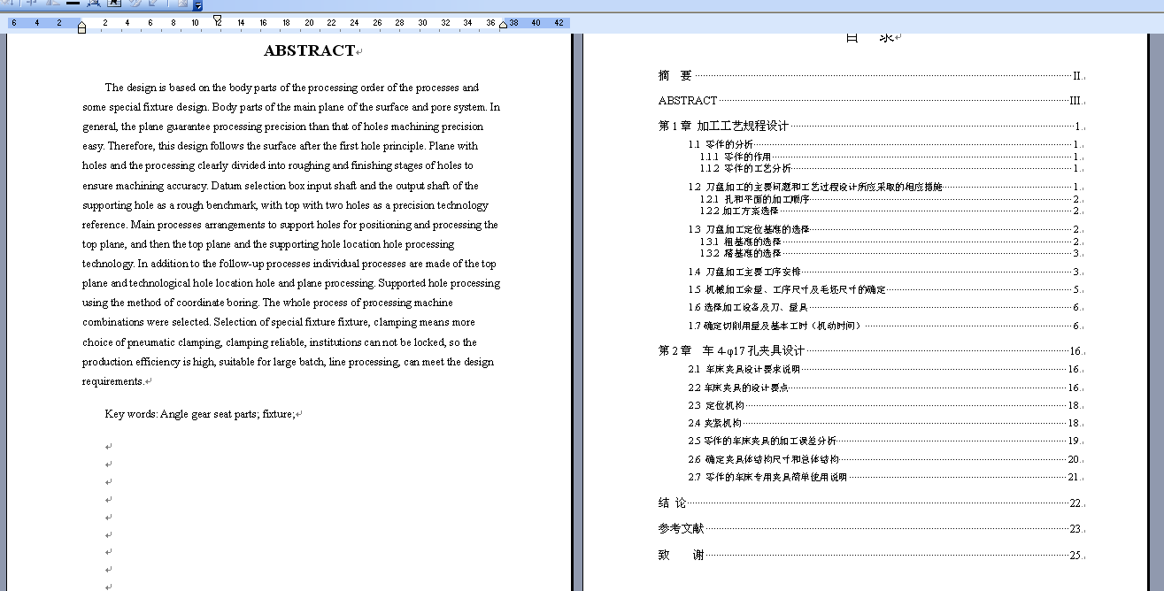
Task: Click the line starting 'The design is based on'
Action: [291, 88]
